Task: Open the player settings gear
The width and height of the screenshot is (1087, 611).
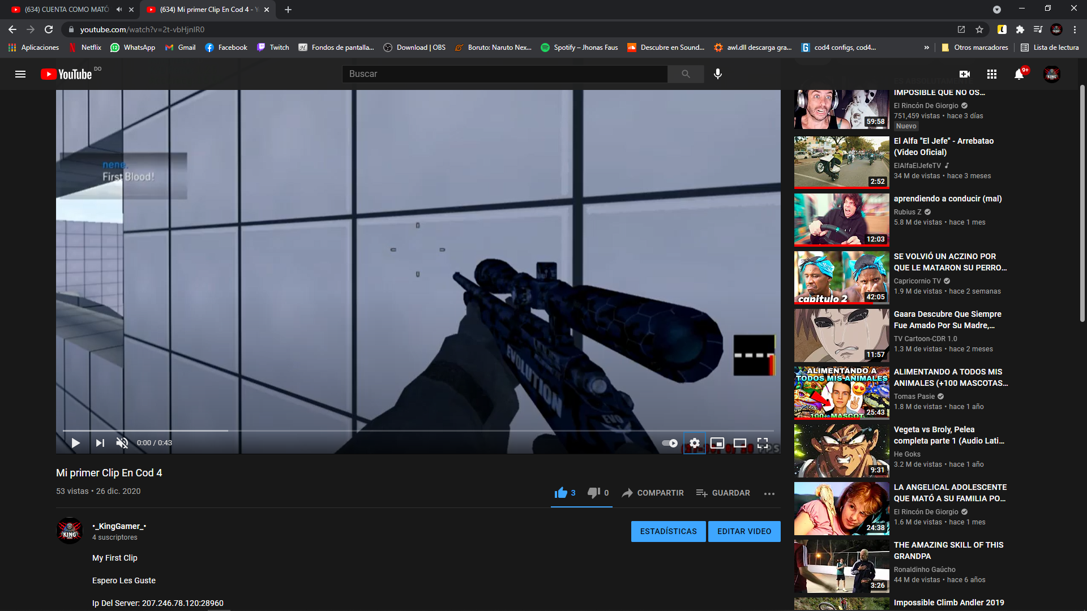Action: click(695, 443)
